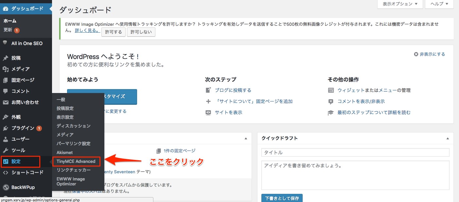
Task: Click the code brackets icon next to ショートコード
Action: (5, 173)
